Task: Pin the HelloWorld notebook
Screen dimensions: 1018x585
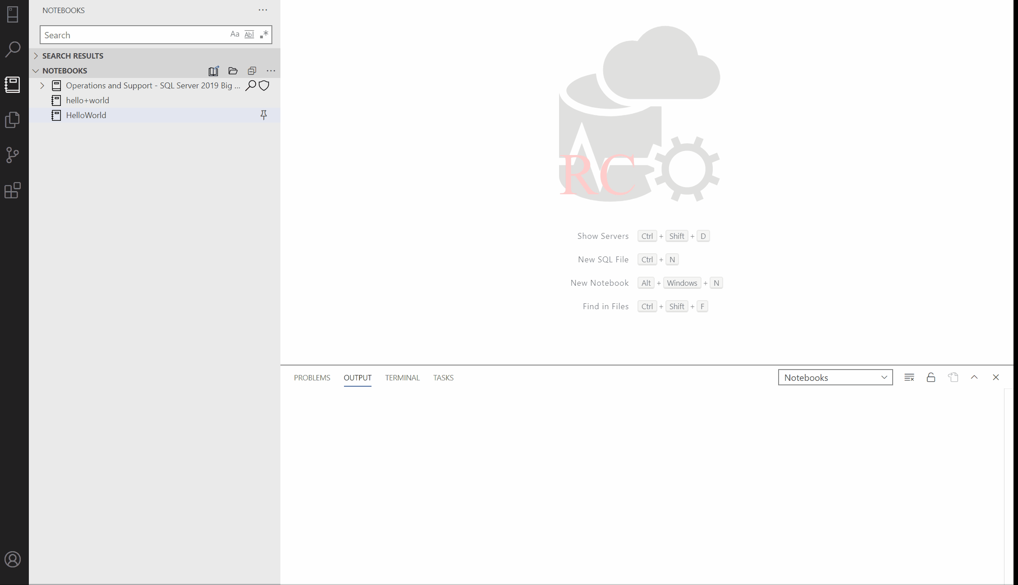Action: 264,115
